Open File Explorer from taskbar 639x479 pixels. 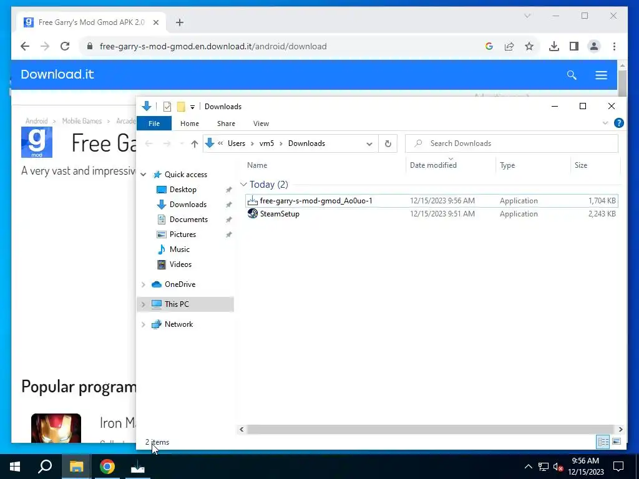tap(76, 467)
